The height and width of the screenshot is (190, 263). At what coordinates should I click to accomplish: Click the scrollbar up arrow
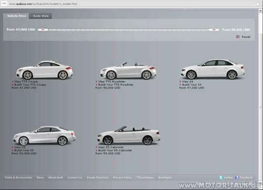260,10
